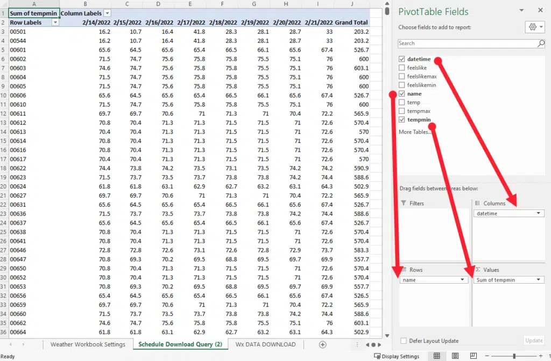
Task: Click the More Tables link
Action: pos(414,132)
